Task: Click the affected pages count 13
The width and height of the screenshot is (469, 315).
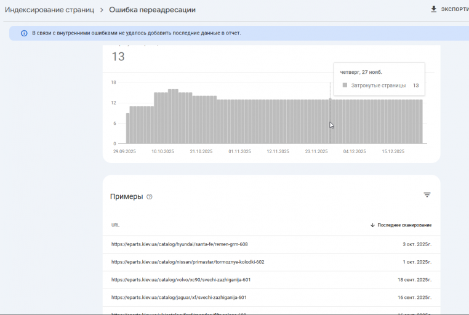Action: (118, 57)
